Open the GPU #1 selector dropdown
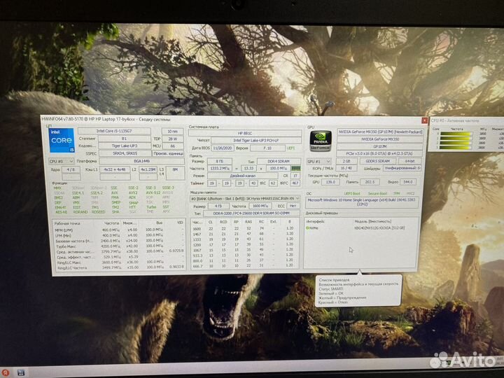 click(x=319, y=161)
